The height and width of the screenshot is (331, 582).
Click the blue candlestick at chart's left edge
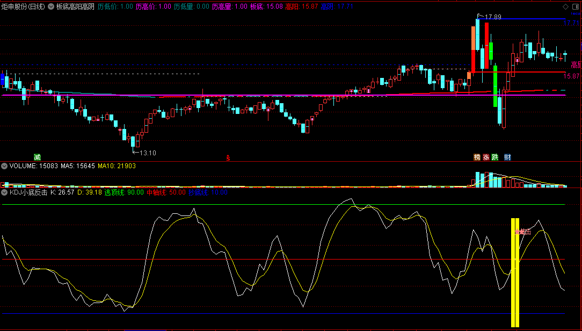coord(3,79)
